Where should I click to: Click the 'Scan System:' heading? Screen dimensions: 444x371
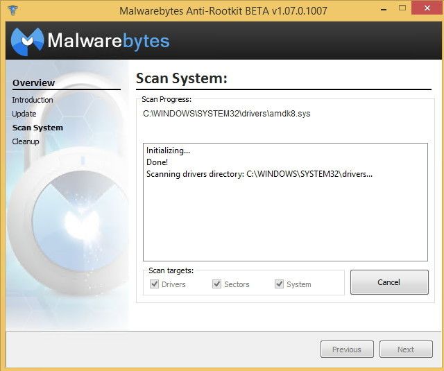click(x=182, y=78)
